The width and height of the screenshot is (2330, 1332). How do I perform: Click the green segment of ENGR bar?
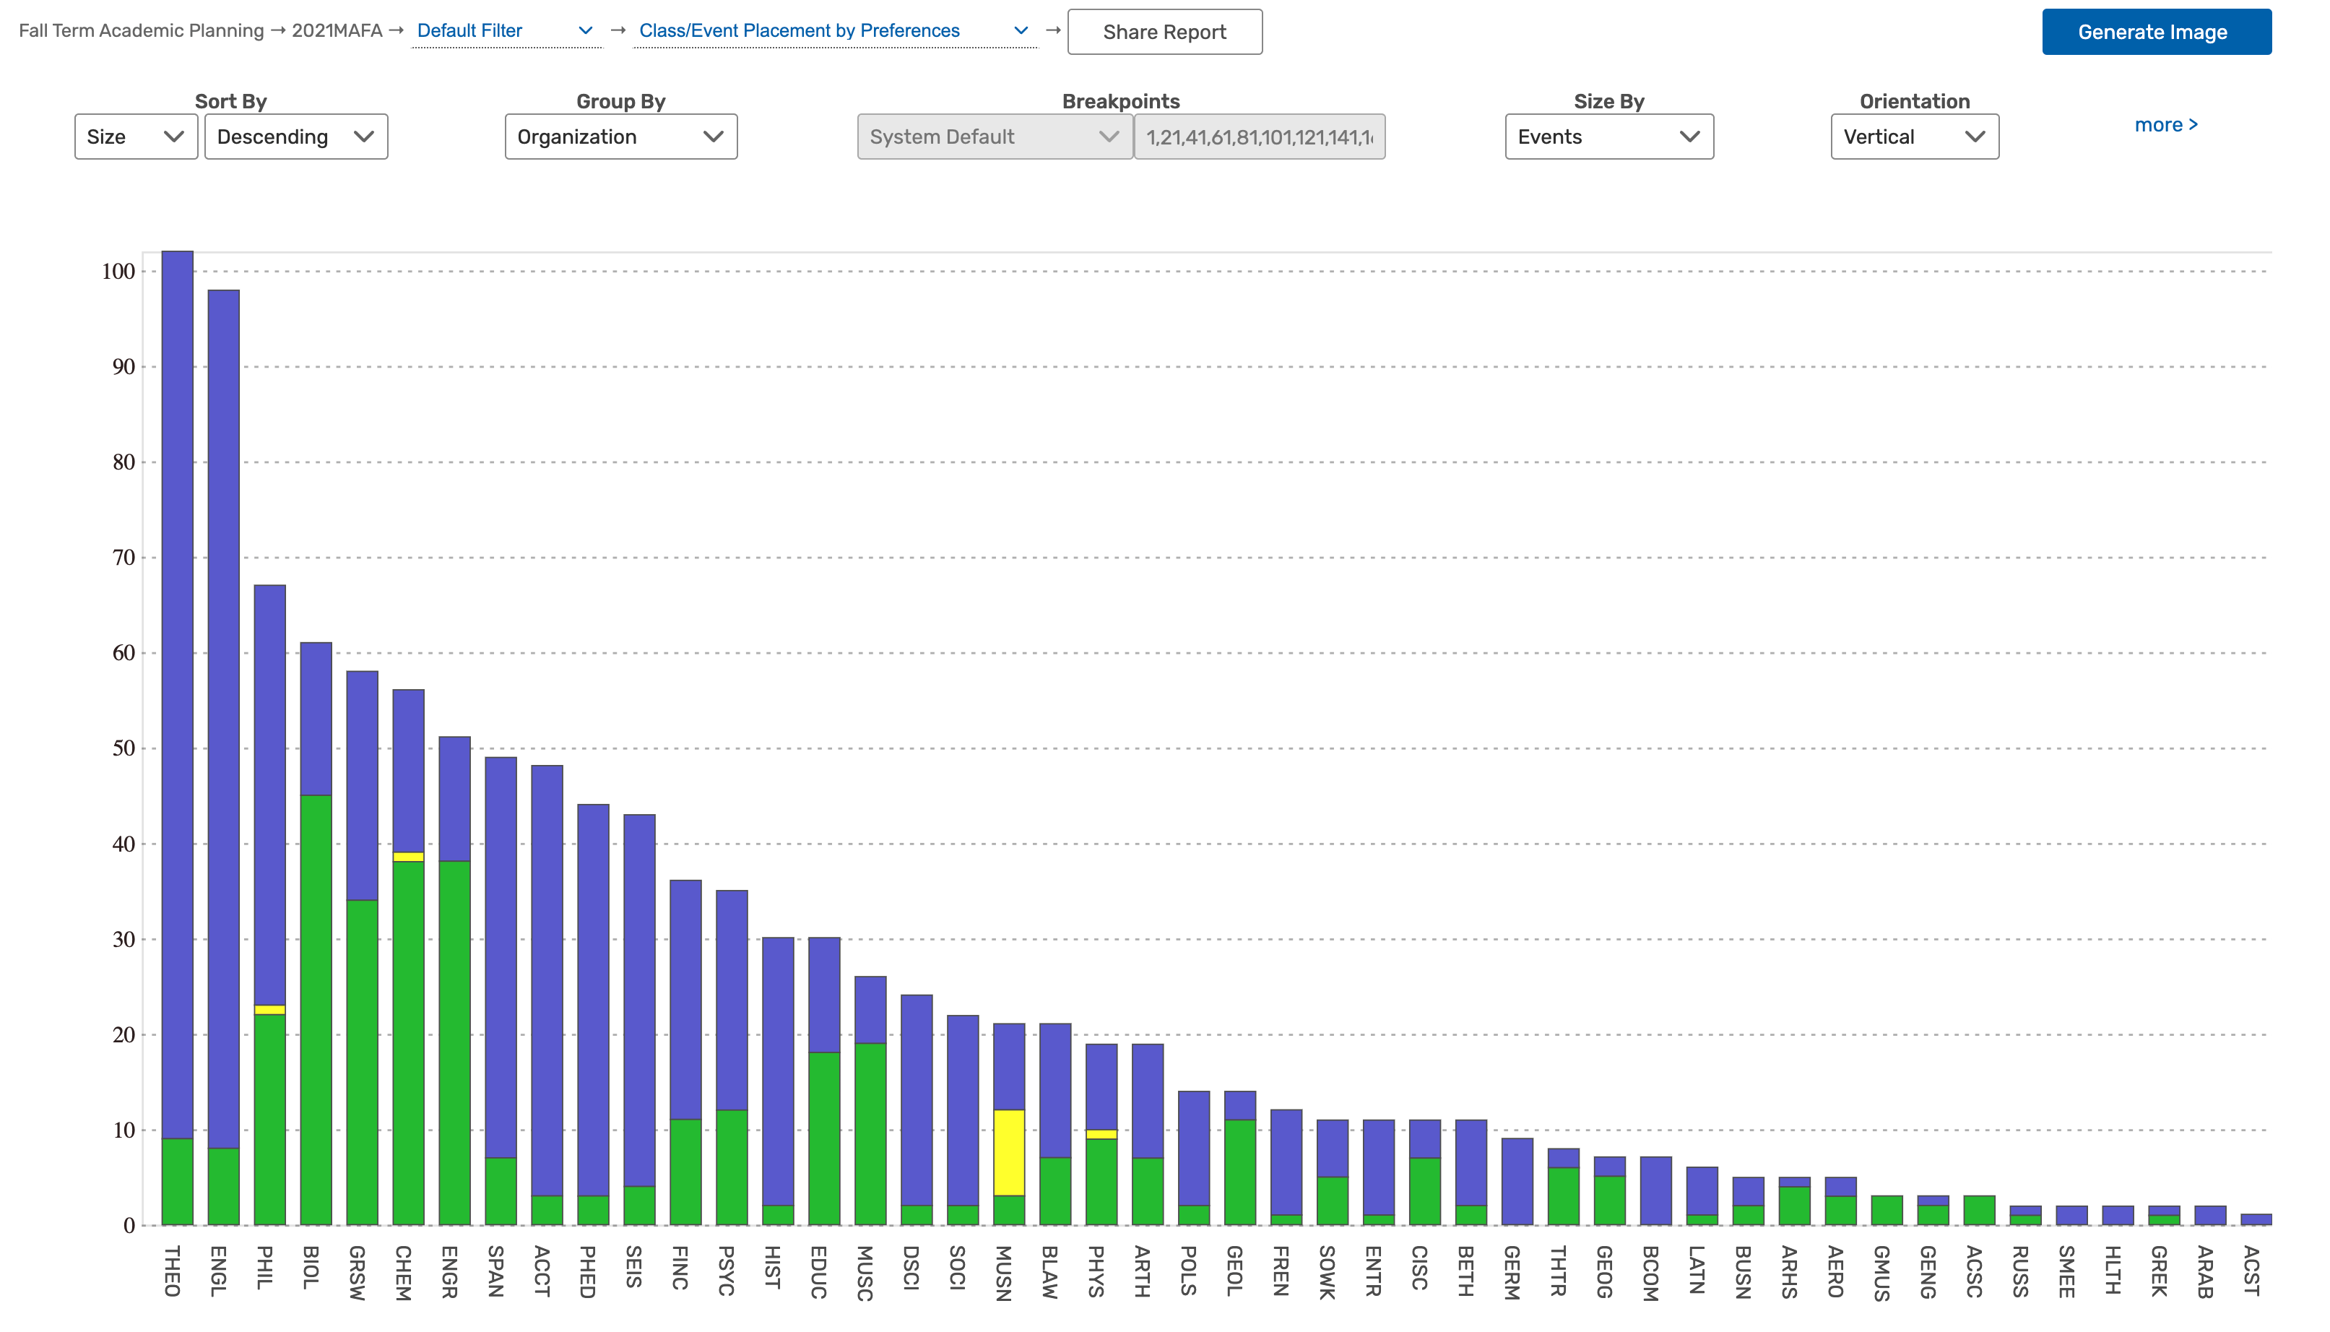click(454, 1043)
